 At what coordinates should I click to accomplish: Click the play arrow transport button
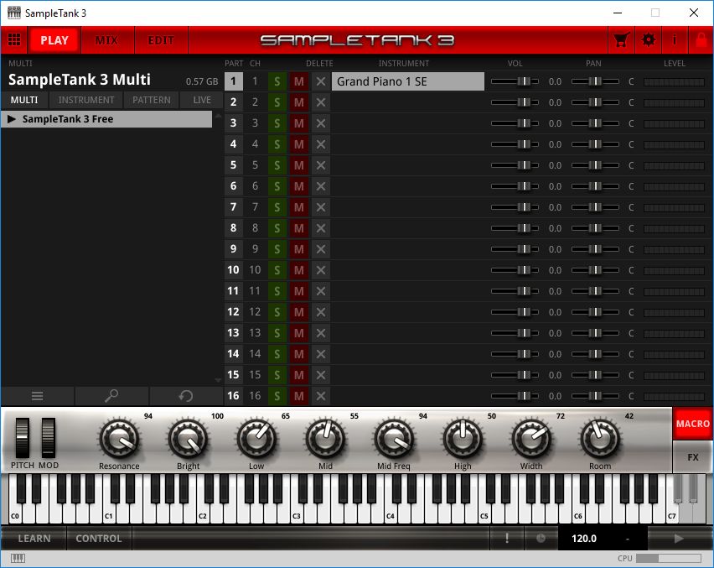coord(679,539)
